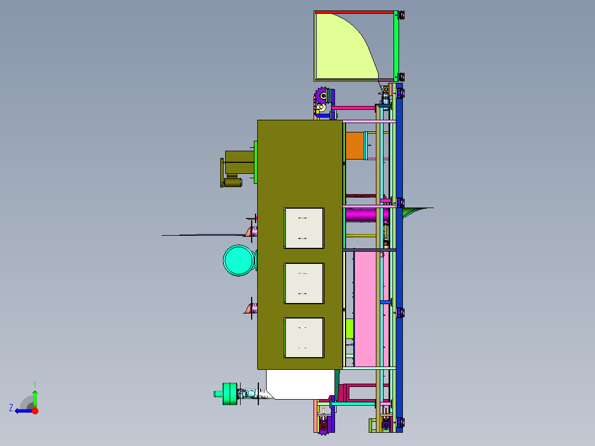
Task: Select the white chute box below housing
Action: point(300,384)
